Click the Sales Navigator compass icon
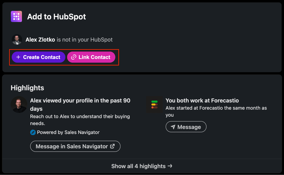 click(x=33, y=132)
